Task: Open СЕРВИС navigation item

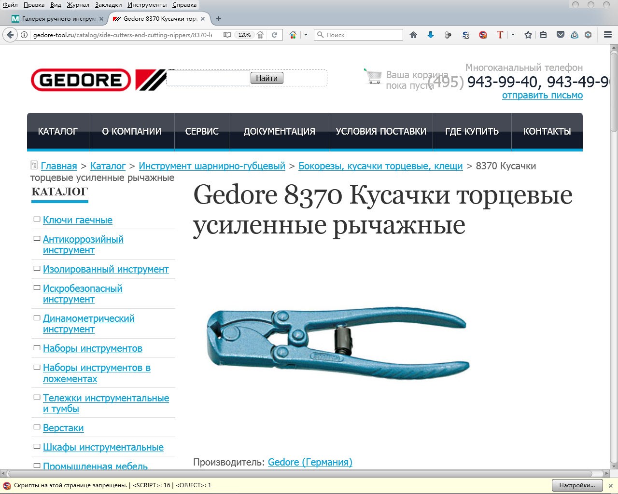Action: point(202,131)
